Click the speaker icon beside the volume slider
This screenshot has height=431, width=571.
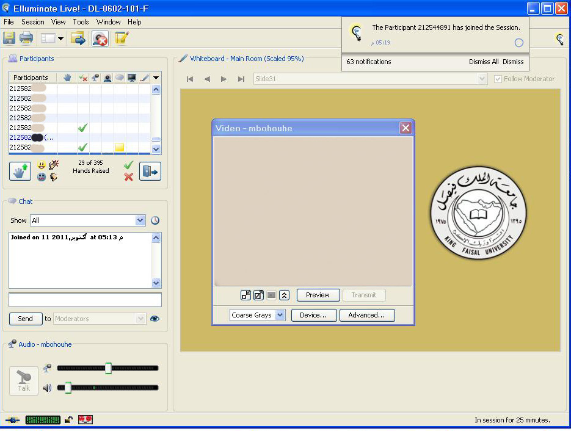pos(47,388)
